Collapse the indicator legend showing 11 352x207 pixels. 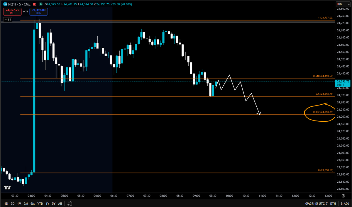7,20
